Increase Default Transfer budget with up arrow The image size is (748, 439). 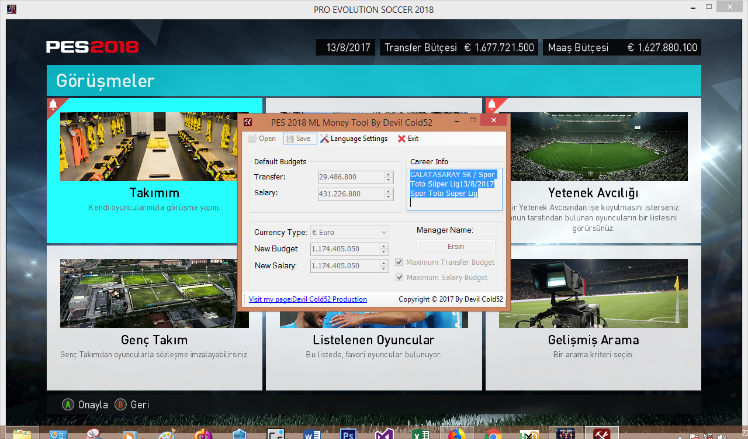389,174
